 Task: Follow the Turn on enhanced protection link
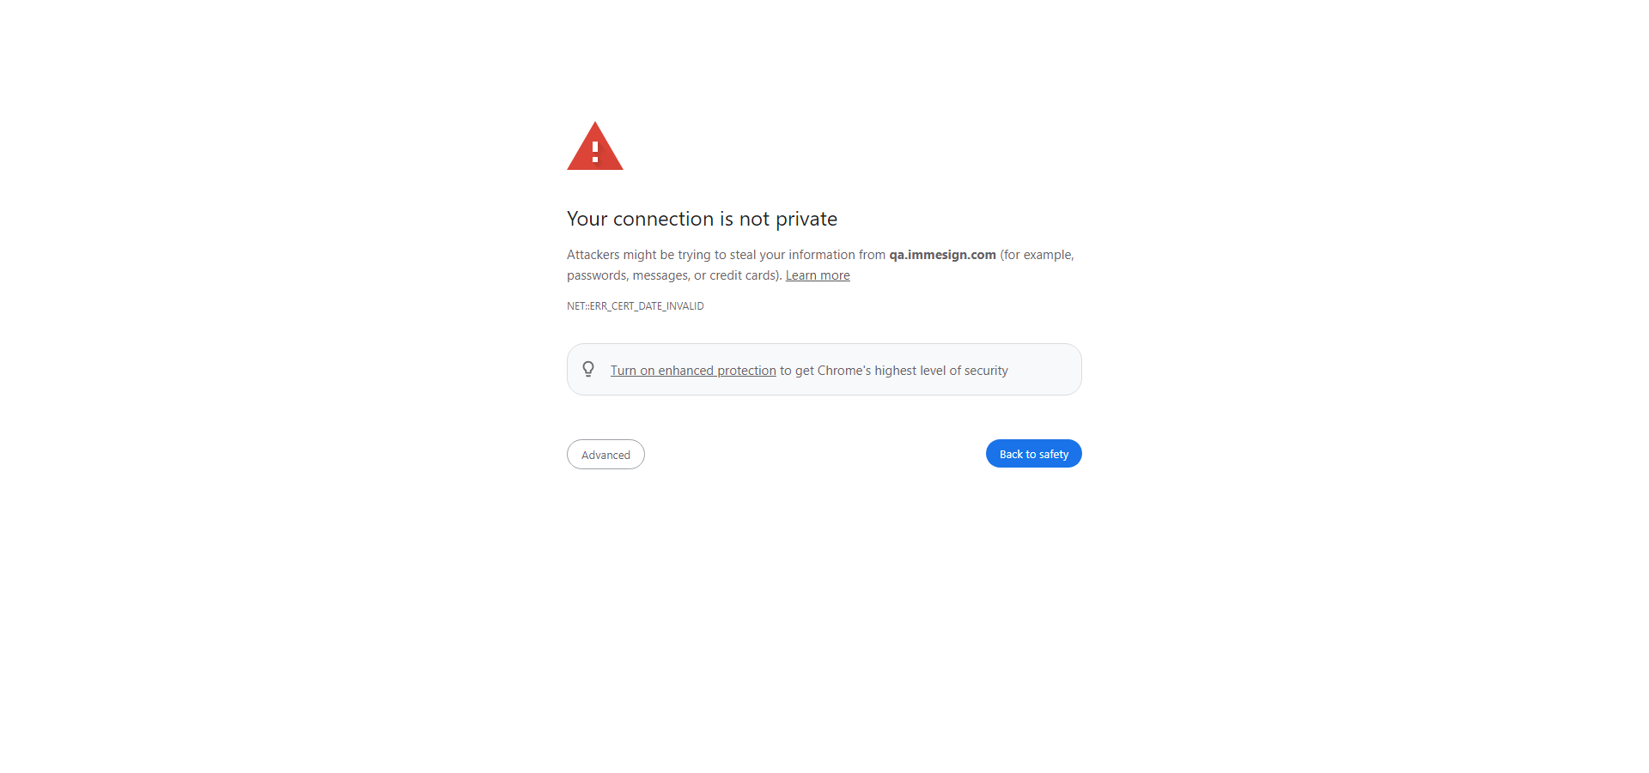point(693,371)
